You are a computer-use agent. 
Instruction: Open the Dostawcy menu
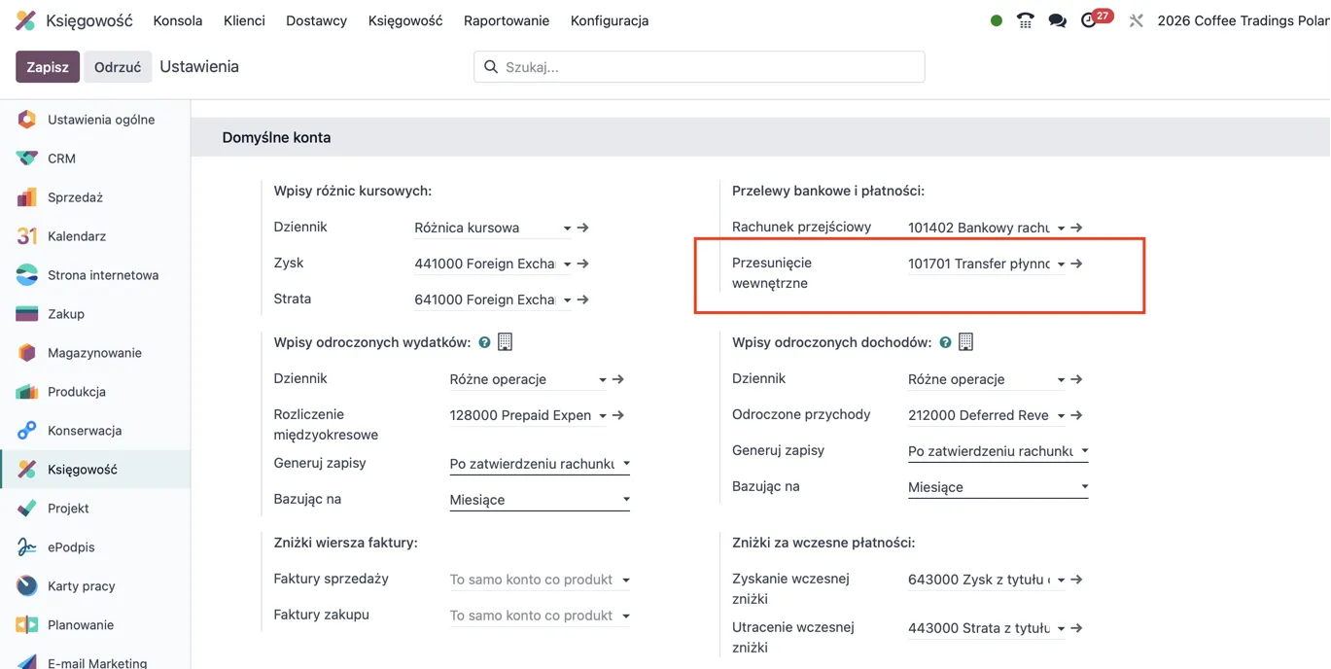tap(316, 20)
